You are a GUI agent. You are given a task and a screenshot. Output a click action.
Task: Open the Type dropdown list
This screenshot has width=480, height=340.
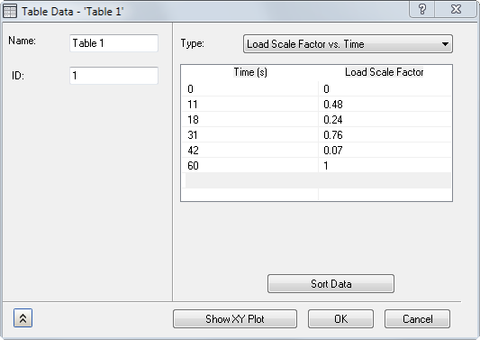(348, 44)
